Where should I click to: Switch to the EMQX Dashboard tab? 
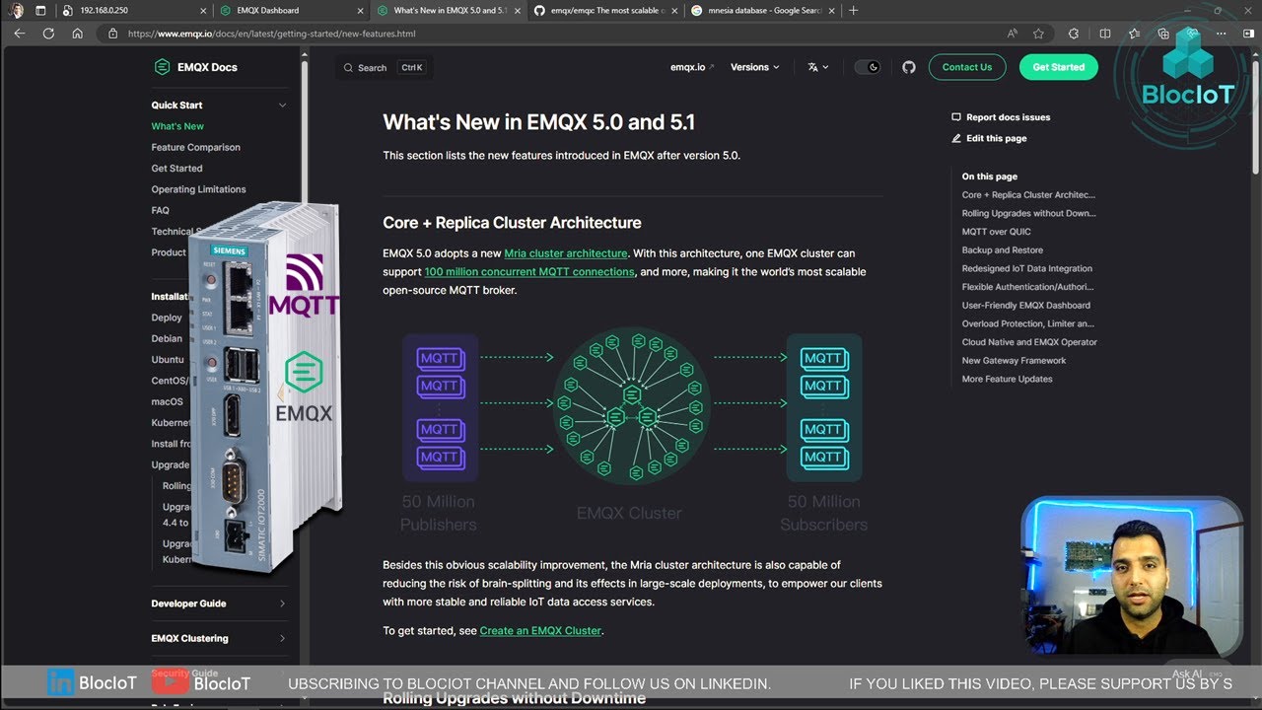[x=291, y=10]
